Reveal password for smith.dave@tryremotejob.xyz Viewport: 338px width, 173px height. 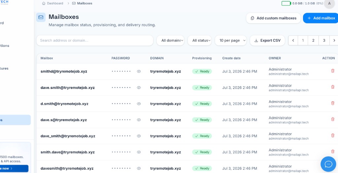[139, 152]
